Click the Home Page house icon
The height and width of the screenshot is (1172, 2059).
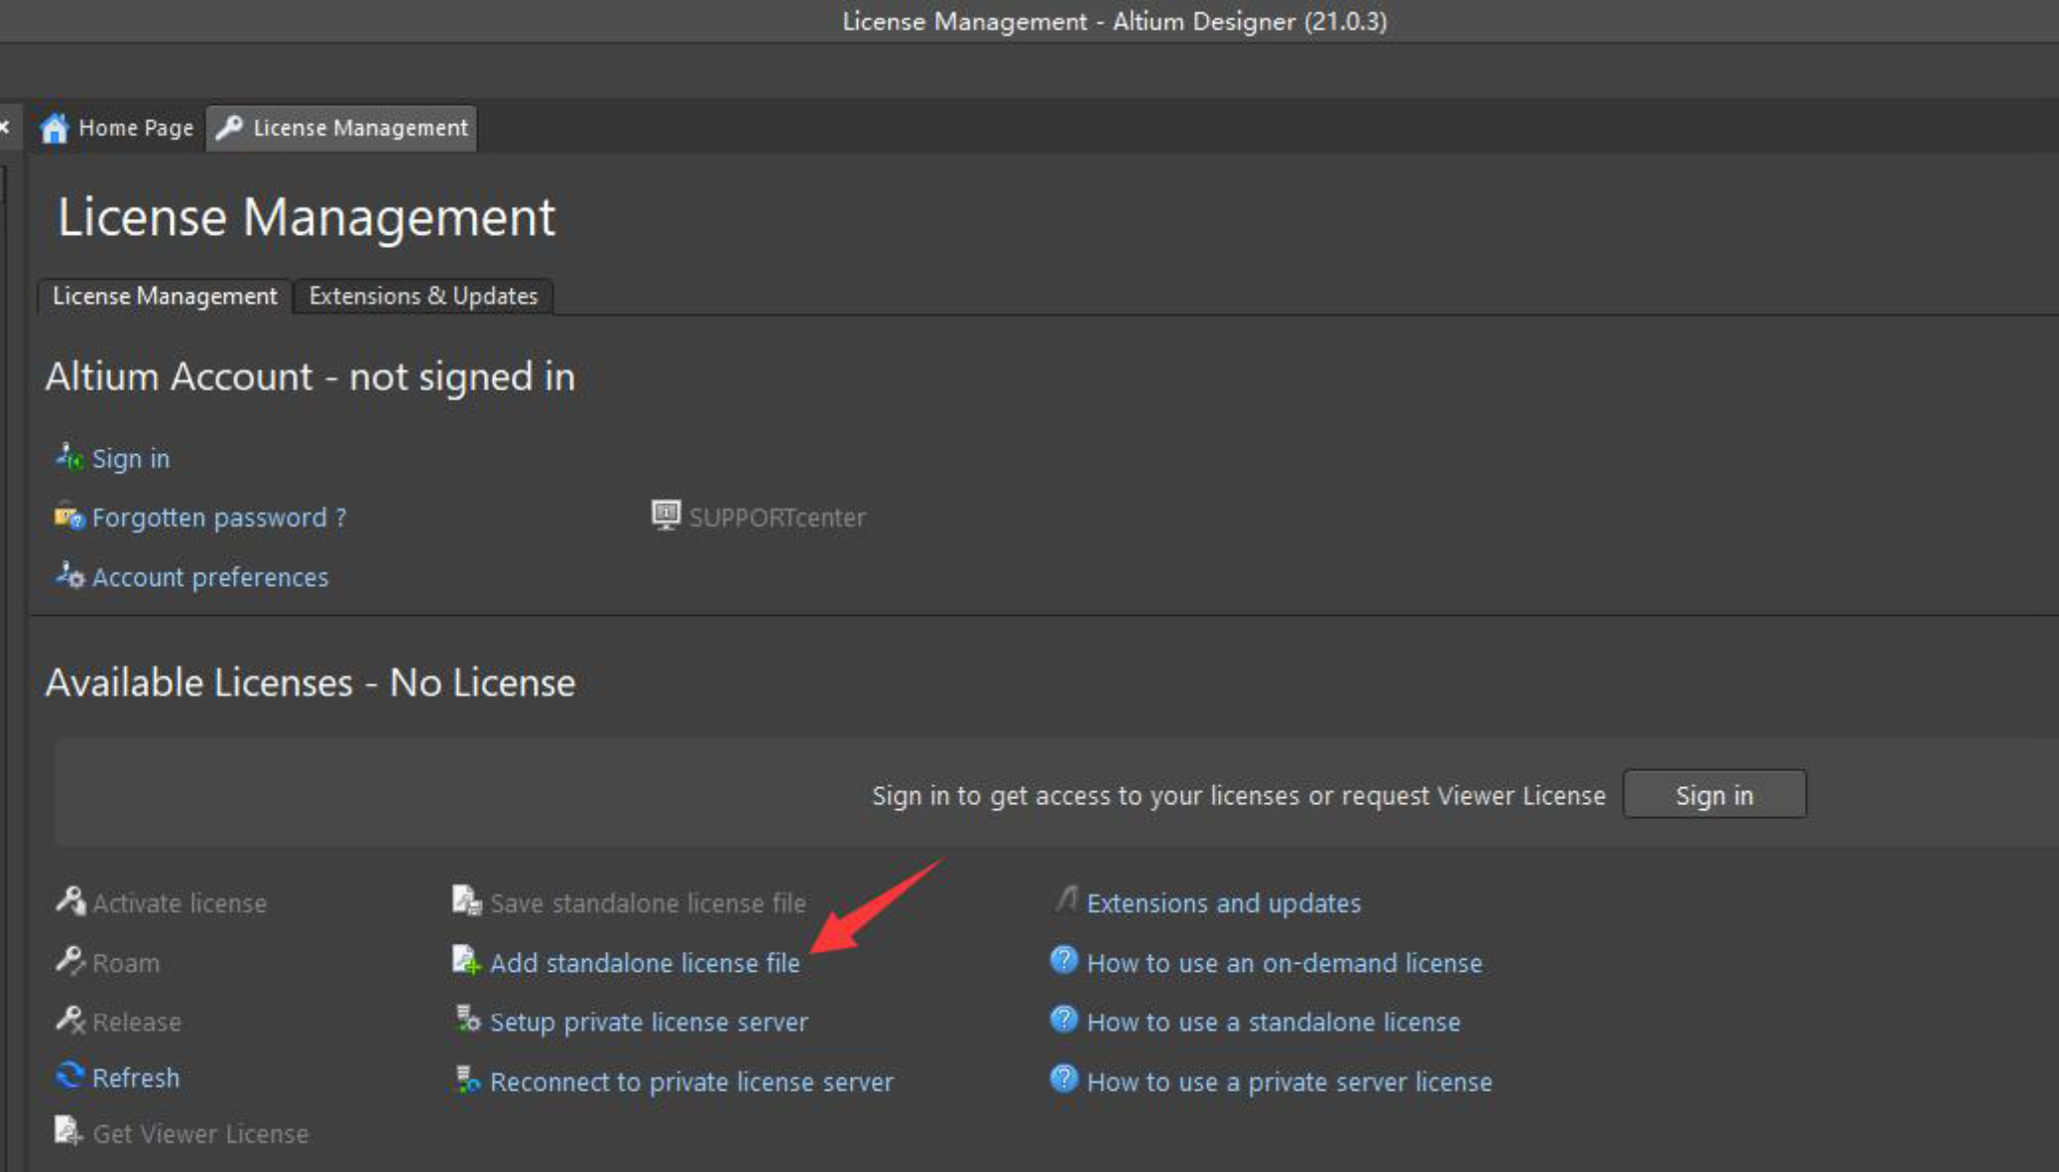click(x=55, y=128)
